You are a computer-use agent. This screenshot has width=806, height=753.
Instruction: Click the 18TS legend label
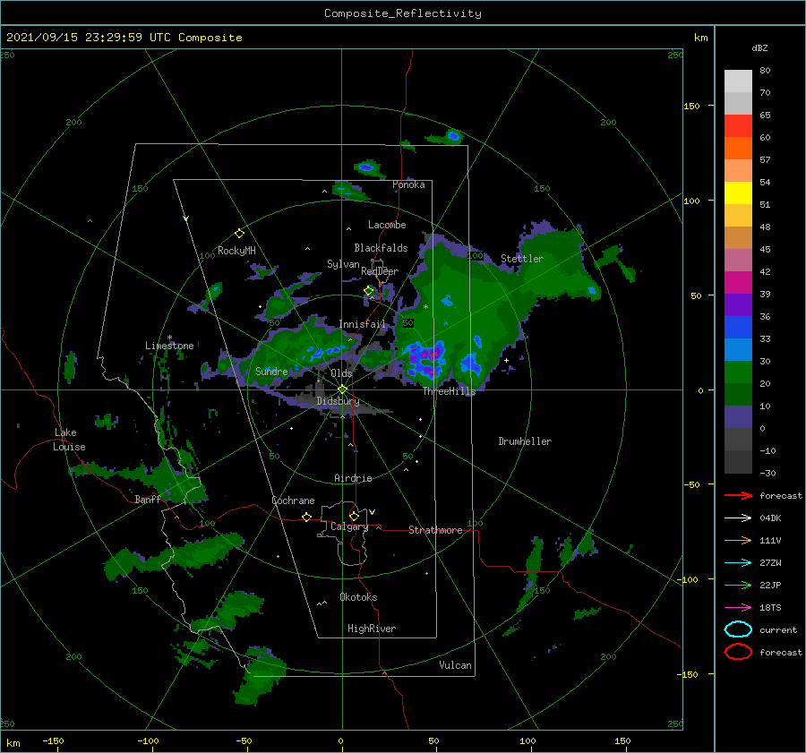coord(770,608)
